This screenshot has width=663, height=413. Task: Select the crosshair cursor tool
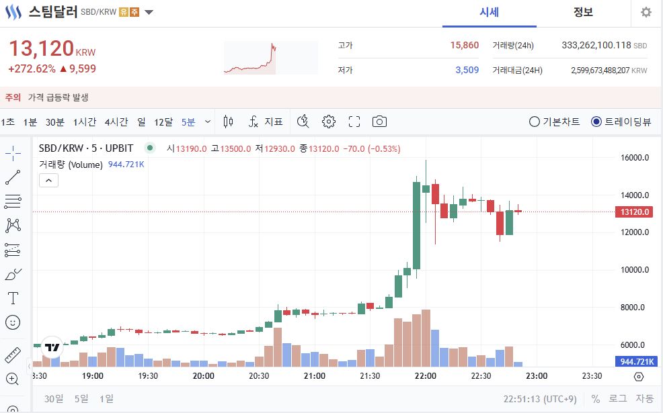tap(13, 153)
